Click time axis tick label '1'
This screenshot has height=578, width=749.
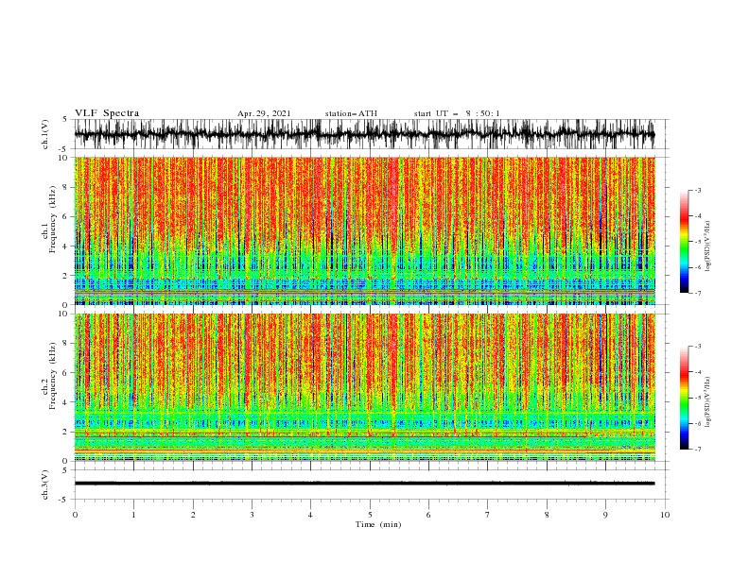133,515
